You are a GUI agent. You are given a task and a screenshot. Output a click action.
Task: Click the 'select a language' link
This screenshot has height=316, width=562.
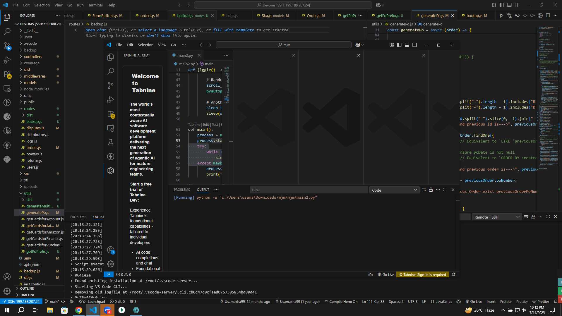(157, 30)
